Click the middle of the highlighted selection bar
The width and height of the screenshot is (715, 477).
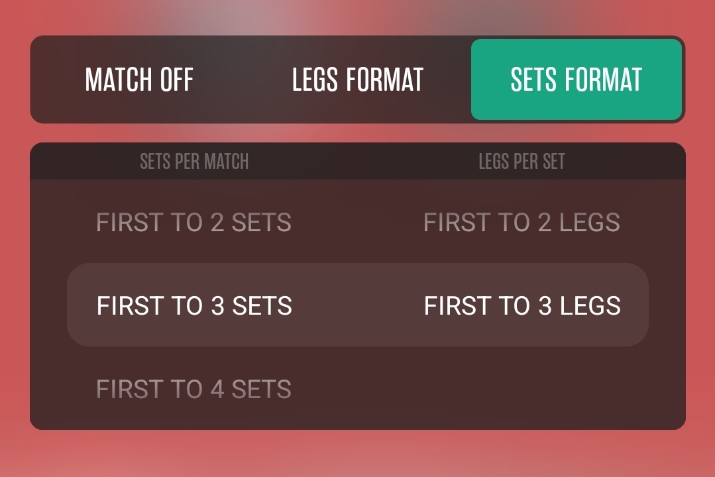coord(358,305)
